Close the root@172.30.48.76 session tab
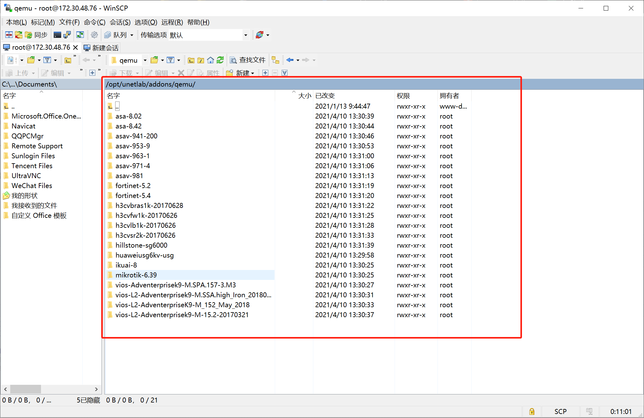 click(x=75, y=47)
